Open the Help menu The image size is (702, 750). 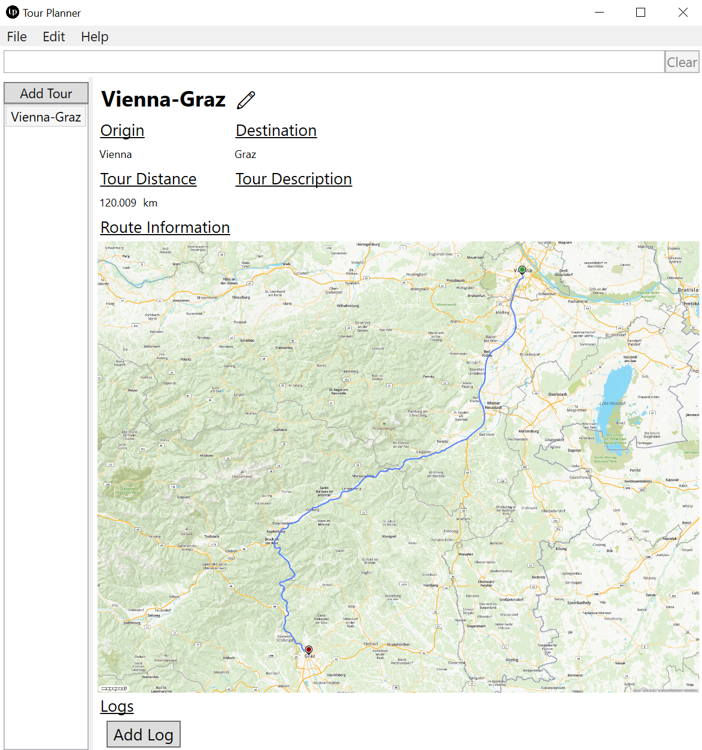[95, 37]
